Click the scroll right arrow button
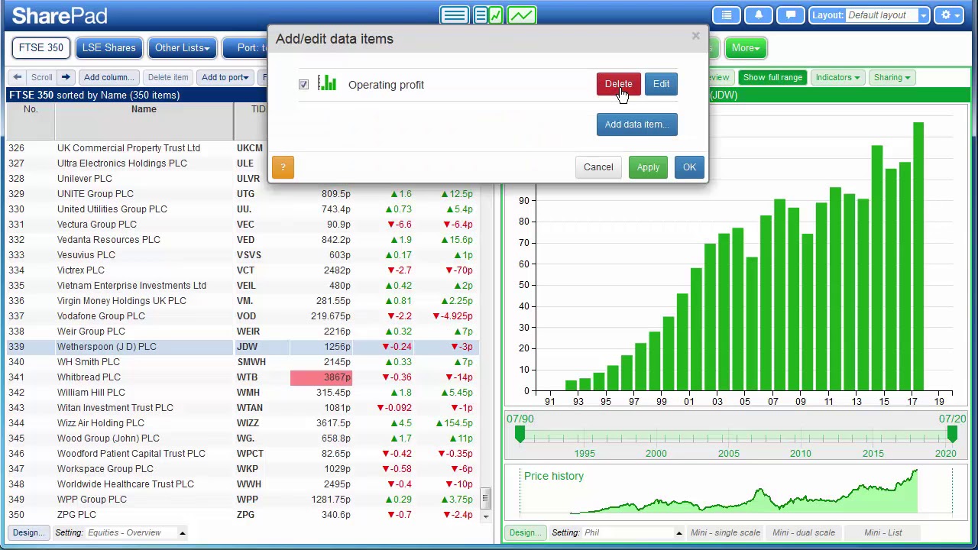The width and height of the screenshot is (978, 550). coord(66,77)
